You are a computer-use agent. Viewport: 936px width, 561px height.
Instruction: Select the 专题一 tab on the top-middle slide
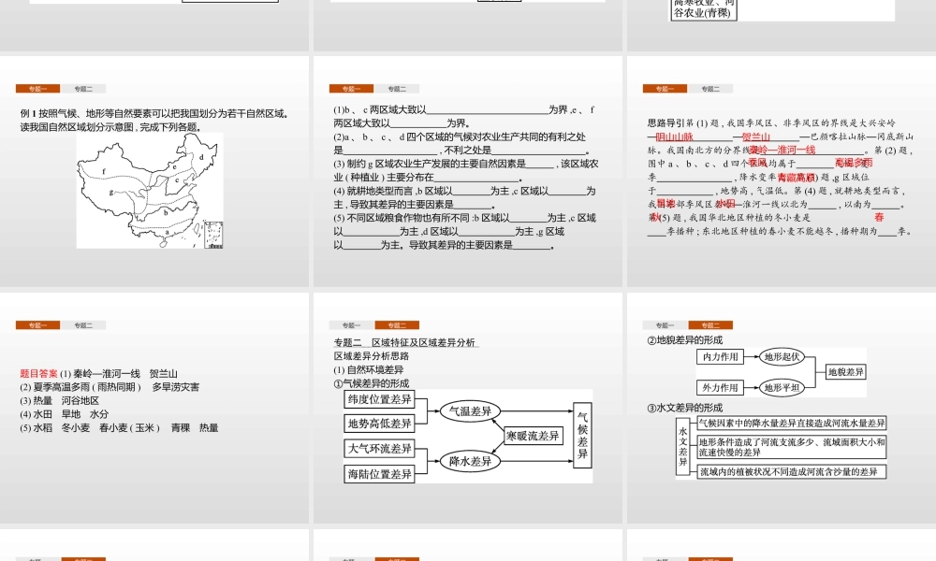354,86
